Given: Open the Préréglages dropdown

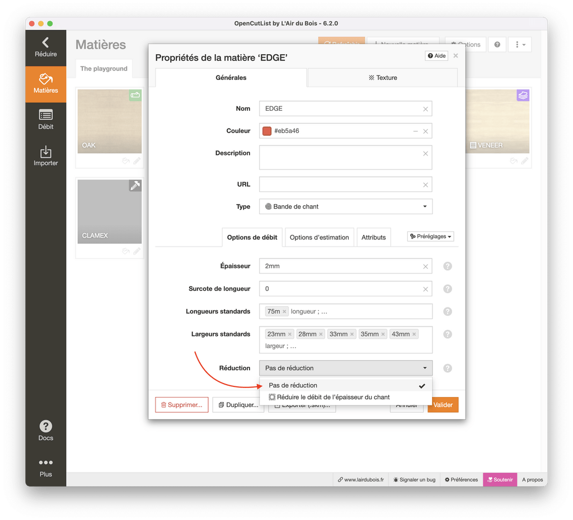Looking at the screenshot, I should [431, 237].
